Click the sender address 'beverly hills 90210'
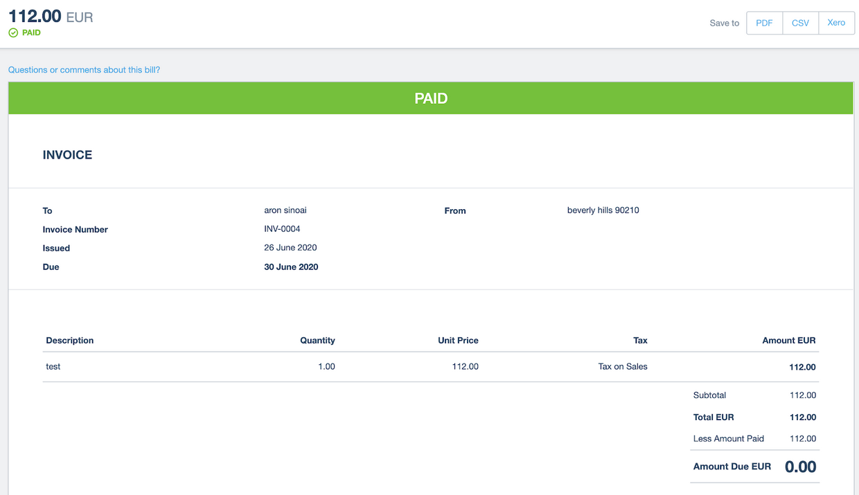This screenshot has width=859, height=495. click(x=603, y=210)
